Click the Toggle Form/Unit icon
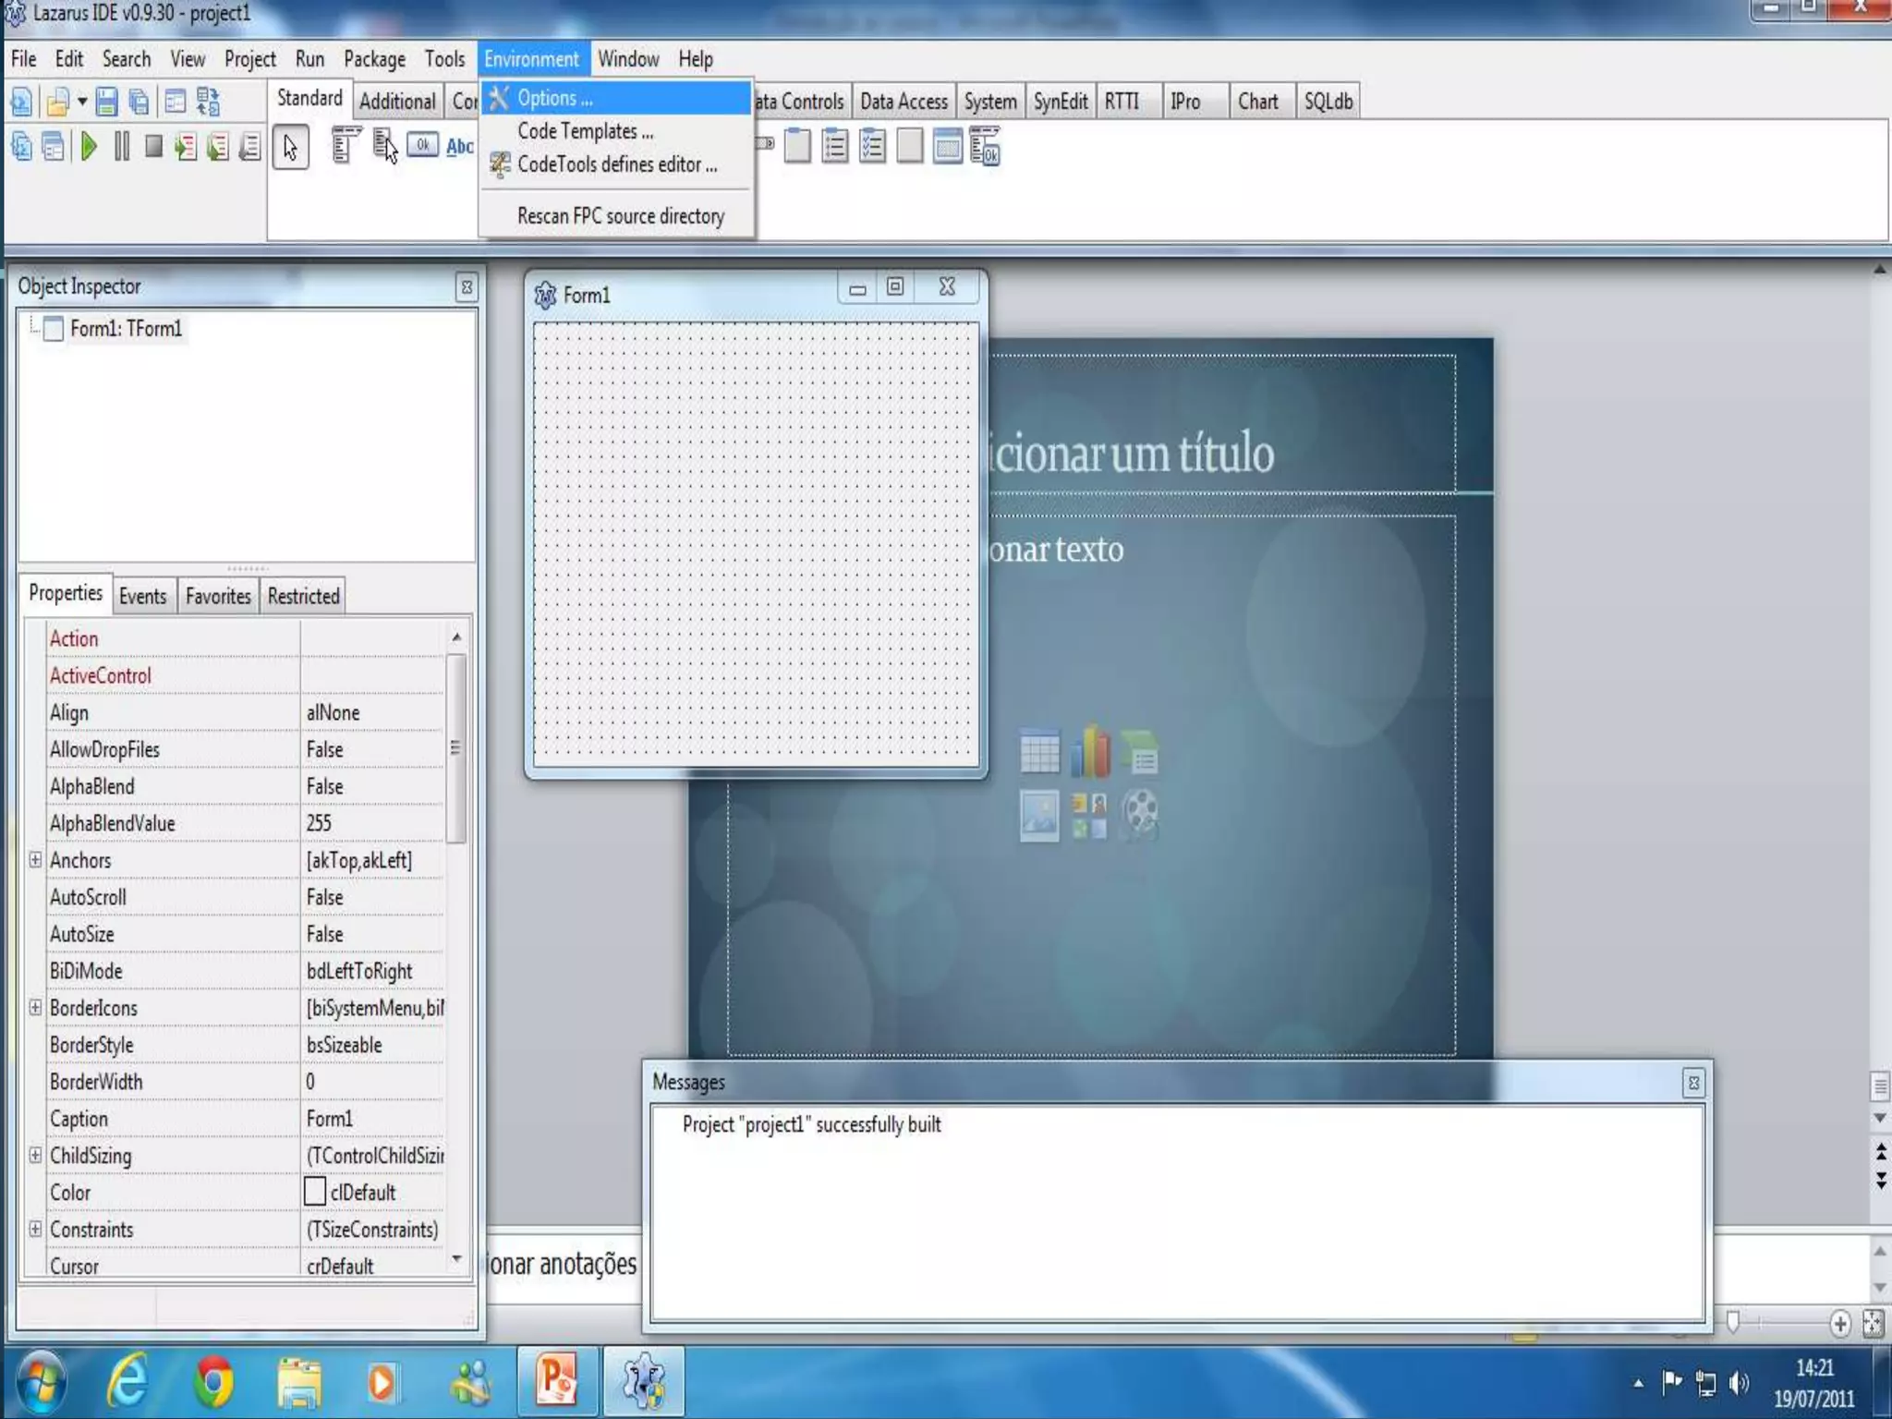 point(208,102)
